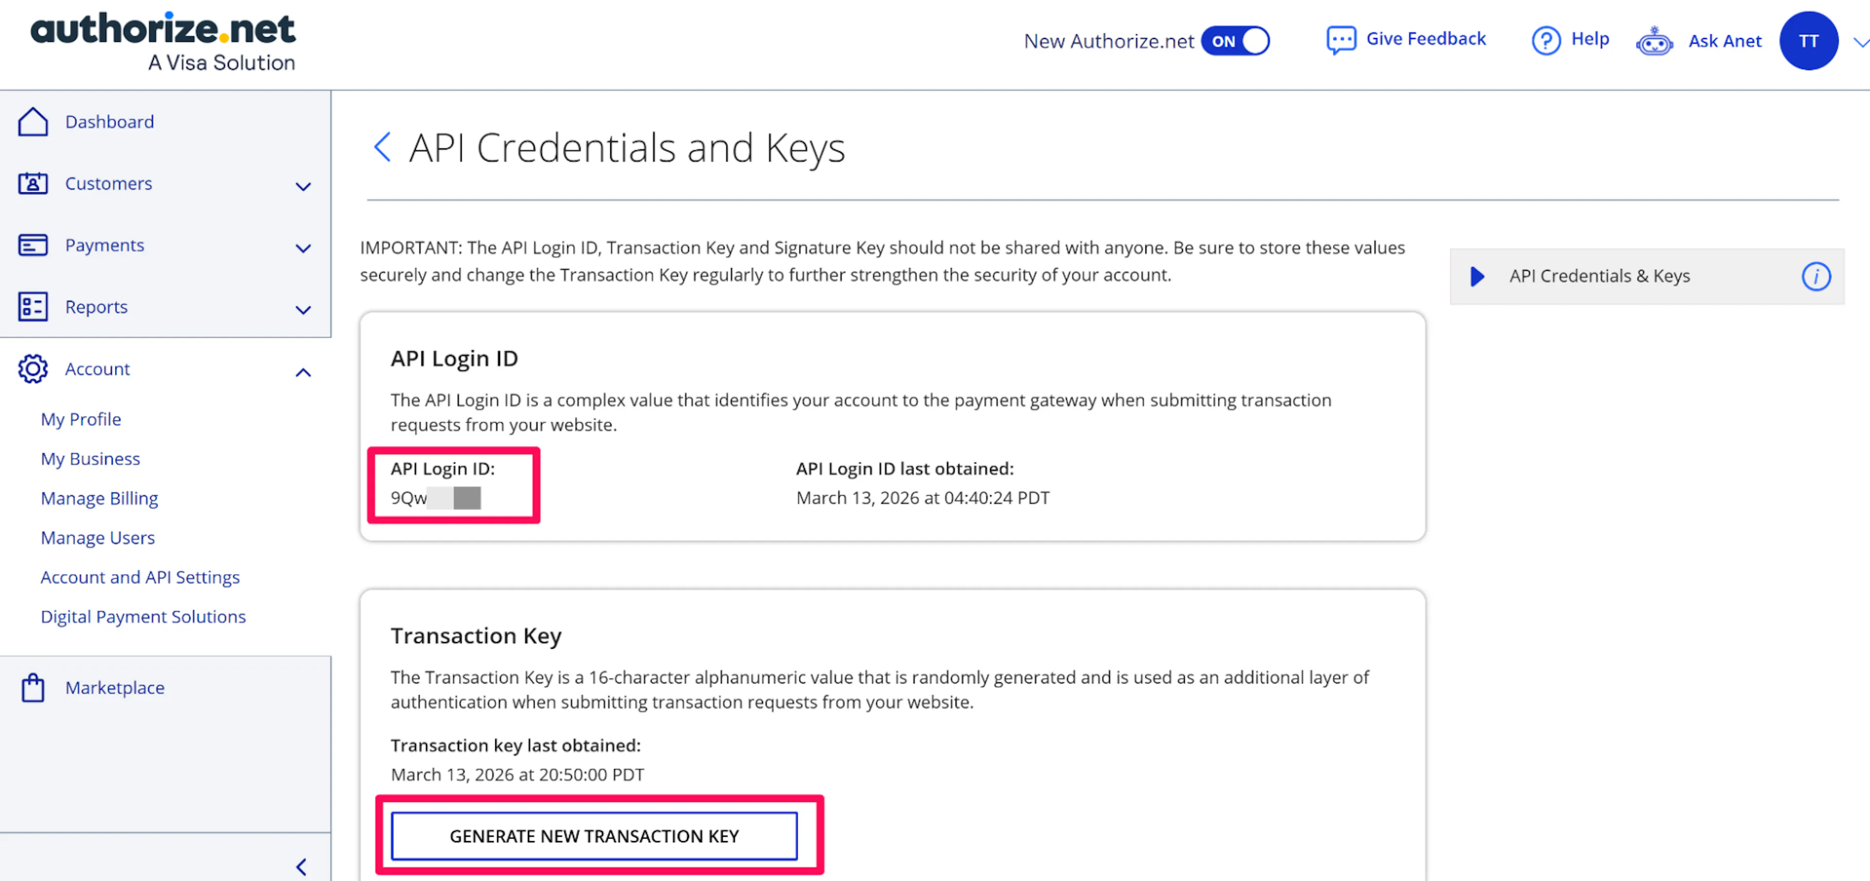
Task: Open the Ask Anet robot assistant
Action: (x=1654, y=41)
